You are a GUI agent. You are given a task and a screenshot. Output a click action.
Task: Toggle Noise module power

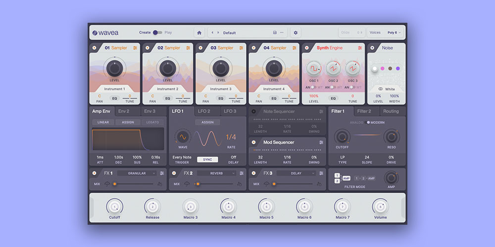tap(372, 48)
